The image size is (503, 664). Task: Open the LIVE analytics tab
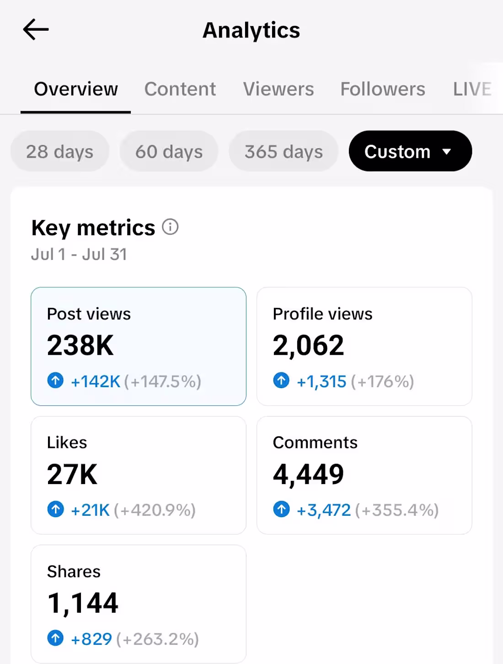473,89
